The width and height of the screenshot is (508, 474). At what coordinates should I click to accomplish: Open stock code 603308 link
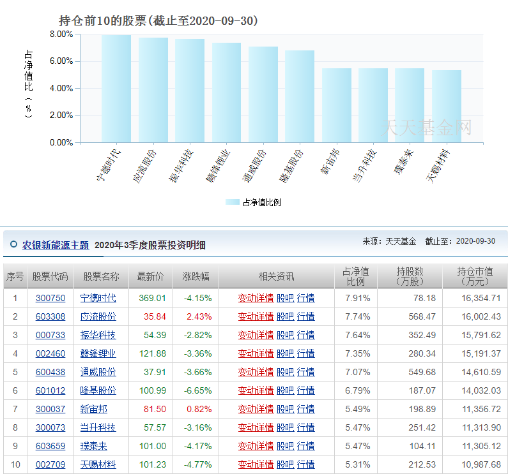tap(50, 316)
